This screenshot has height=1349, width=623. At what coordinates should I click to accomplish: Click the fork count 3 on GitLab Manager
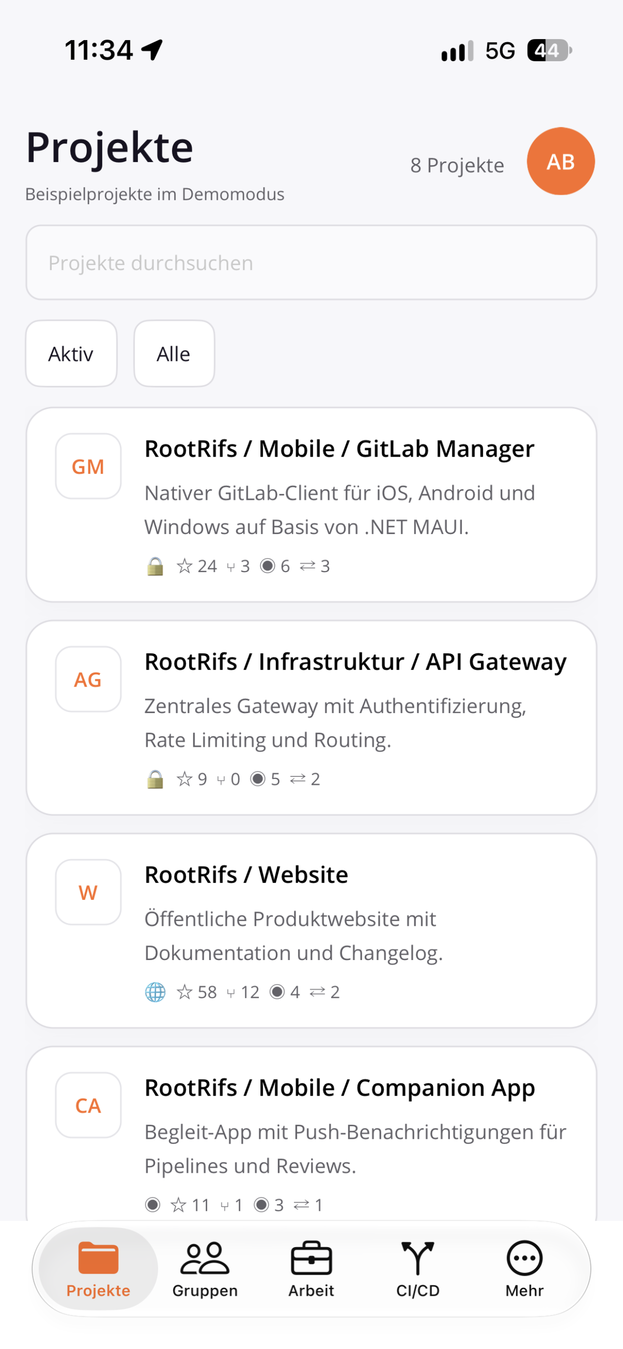(238, 566)
